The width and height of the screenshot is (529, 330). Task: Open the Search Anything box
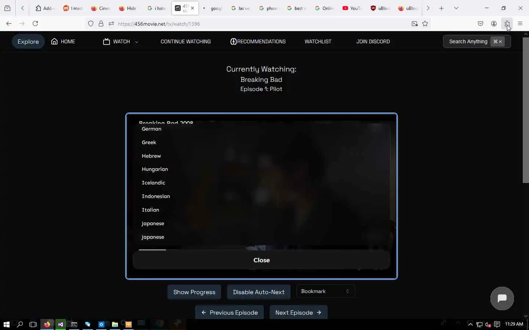tap(477, 41)
